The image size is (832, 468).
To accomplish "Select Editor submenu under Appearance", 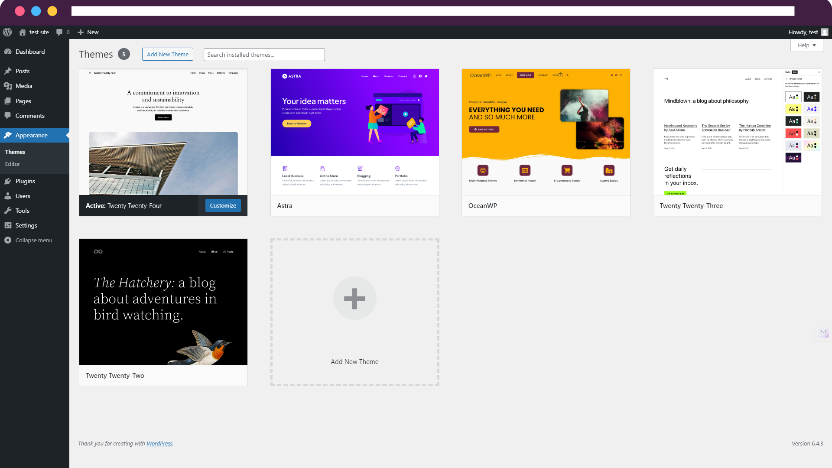I will pyautogui.click(x=13, y=164).
